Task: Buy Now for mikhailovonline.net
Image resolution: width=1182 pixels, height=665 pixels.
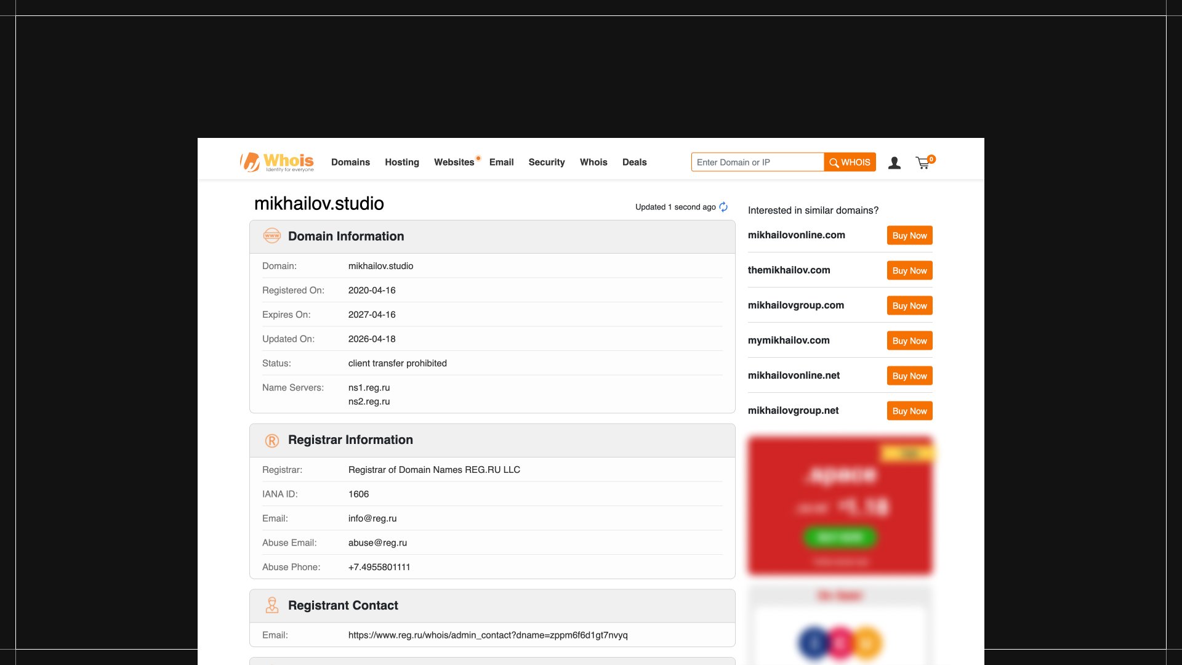Action: [x=909, y=376]
